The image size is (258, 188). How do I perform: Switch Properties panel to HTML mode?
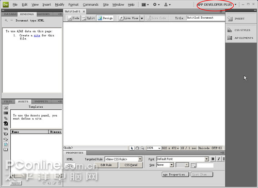click(x=70, y=159)
